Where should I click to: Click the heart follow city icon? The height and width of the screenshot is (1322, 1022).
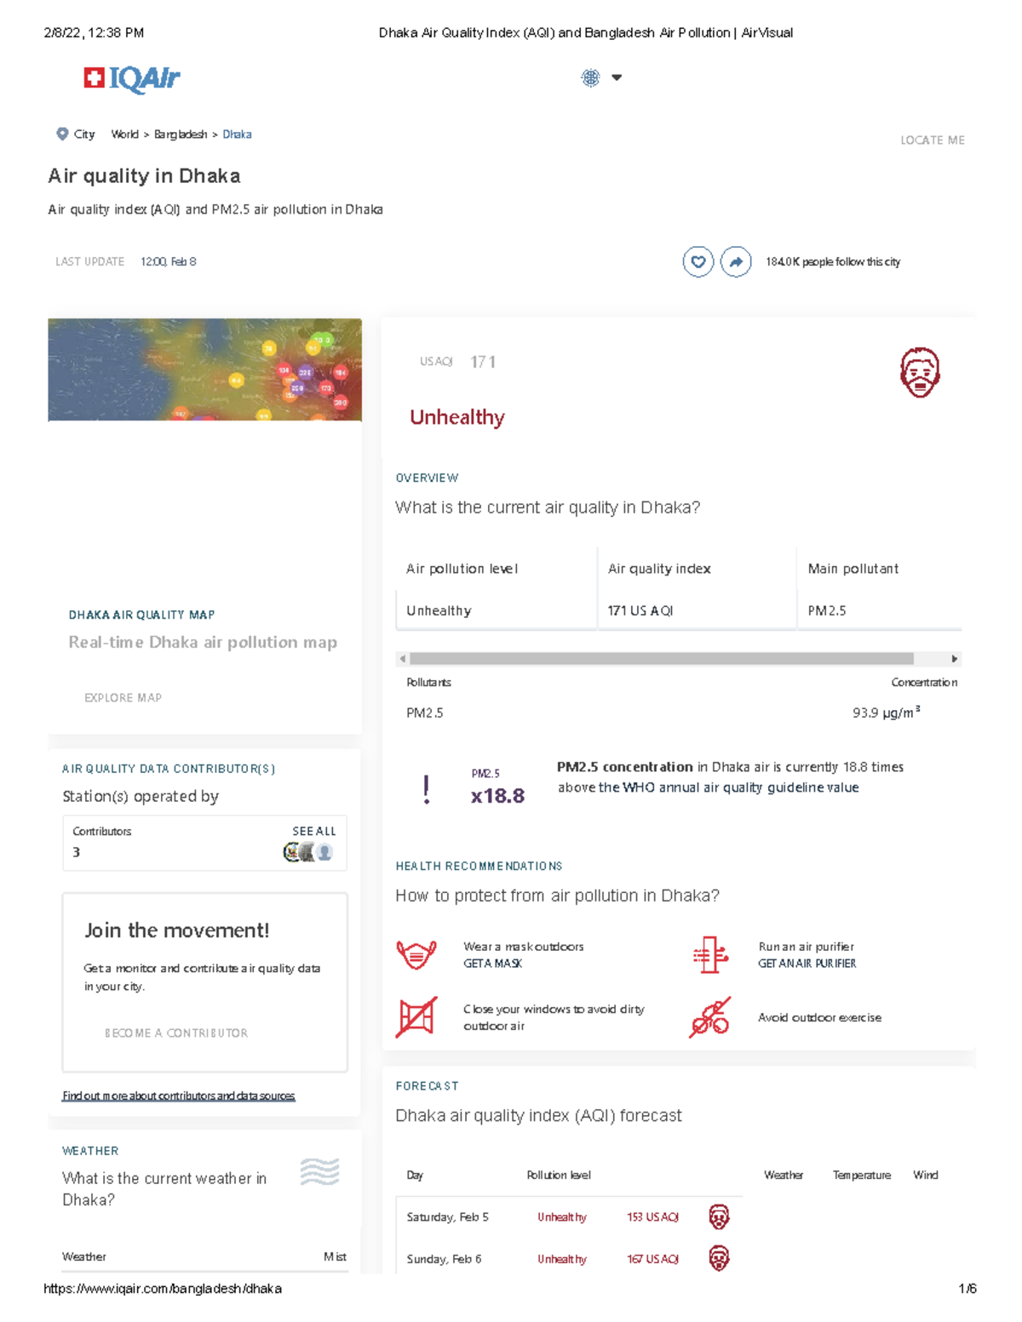[x=698, y=261]
